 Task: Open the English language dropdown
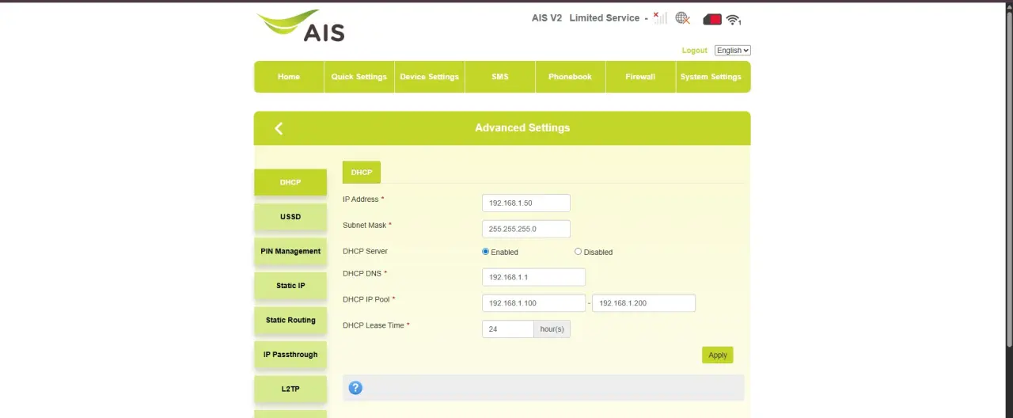tap(732, 51)
